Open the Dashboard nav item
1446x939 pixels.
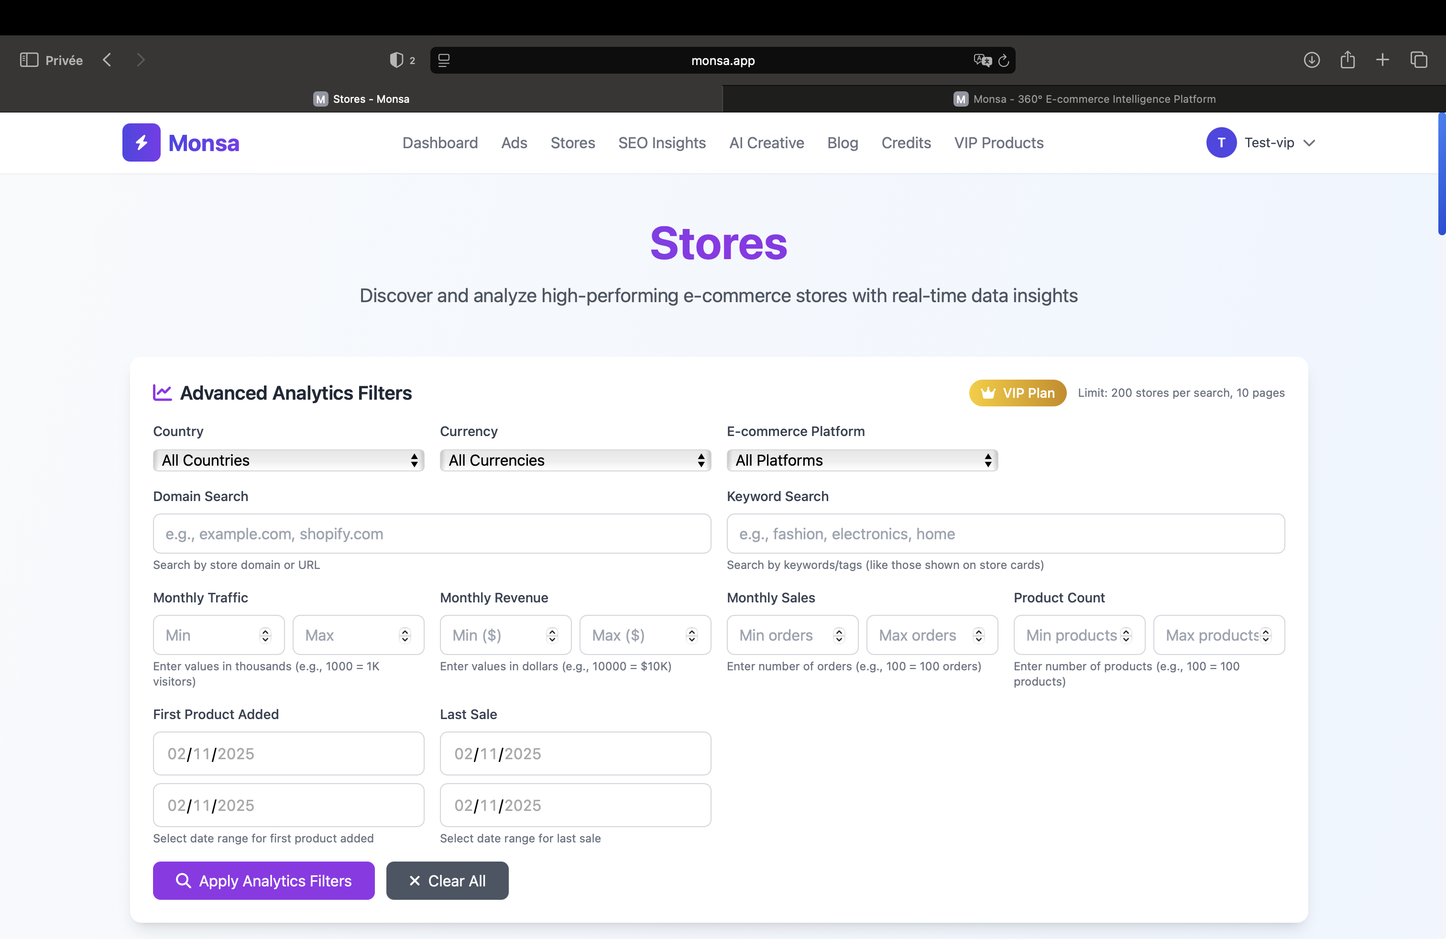[440, 143]
